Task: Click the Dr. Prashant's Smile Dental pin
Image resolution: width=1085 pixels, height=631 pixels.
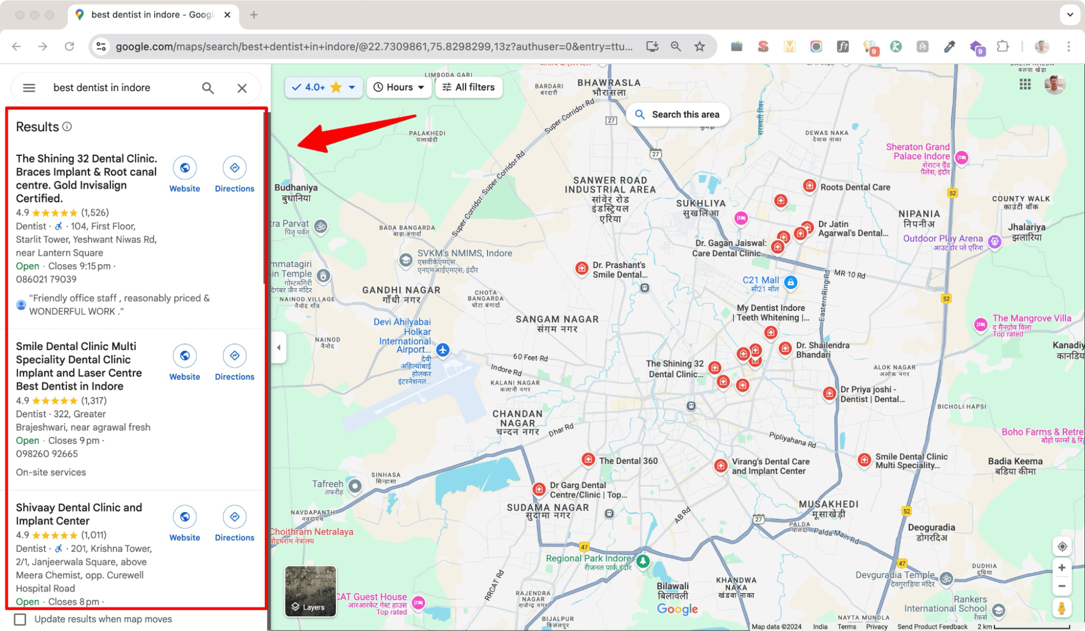Action: click(582, 269)
